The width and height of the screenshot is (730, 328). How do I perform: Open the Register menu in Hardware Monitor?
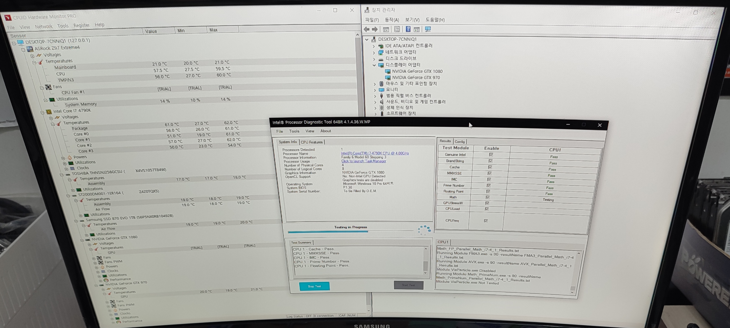tap(81, 26)
